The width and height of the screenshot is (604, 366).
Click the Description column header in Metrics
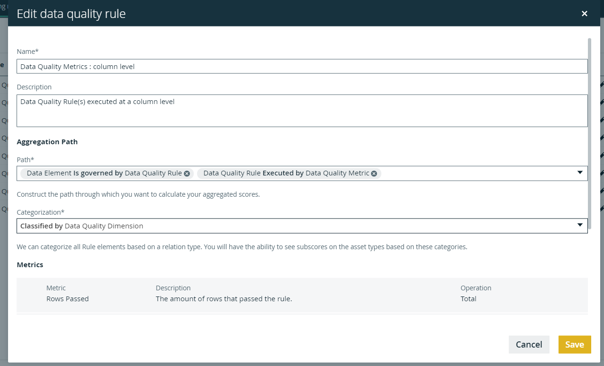coord(173,288)
